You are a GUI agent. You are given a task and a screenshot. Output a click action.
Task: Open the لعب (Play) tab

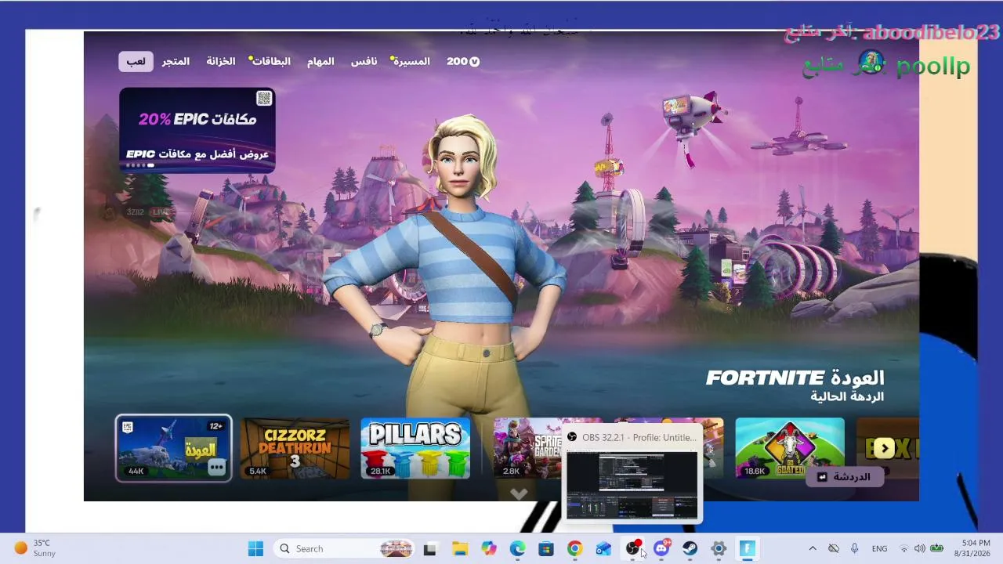(136, 61)
